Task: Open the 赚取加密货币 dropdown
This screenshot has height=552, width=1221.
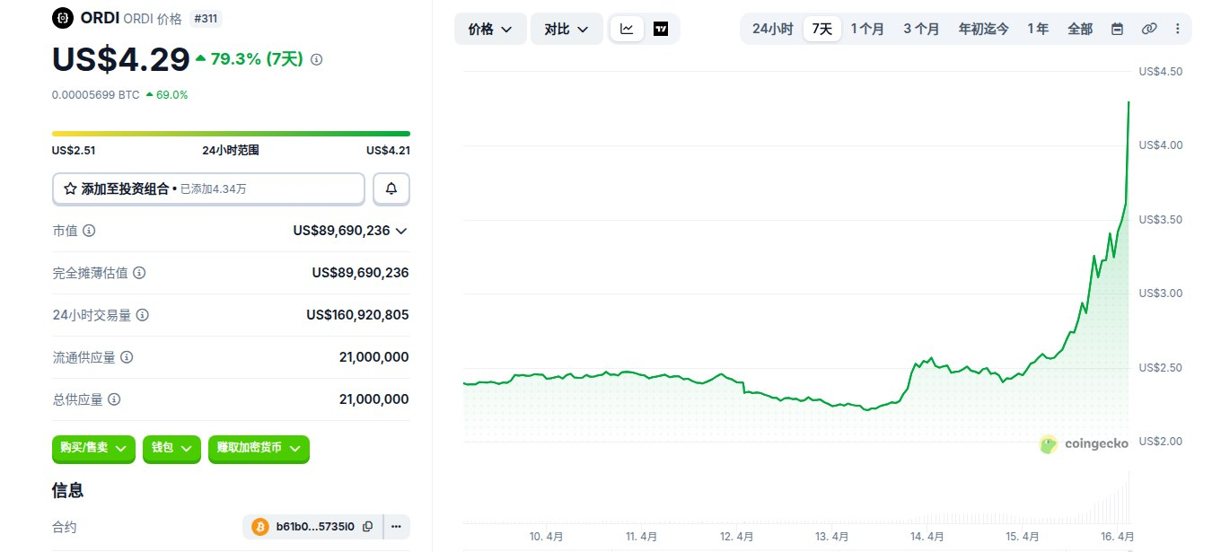Action: click(259, 448)
